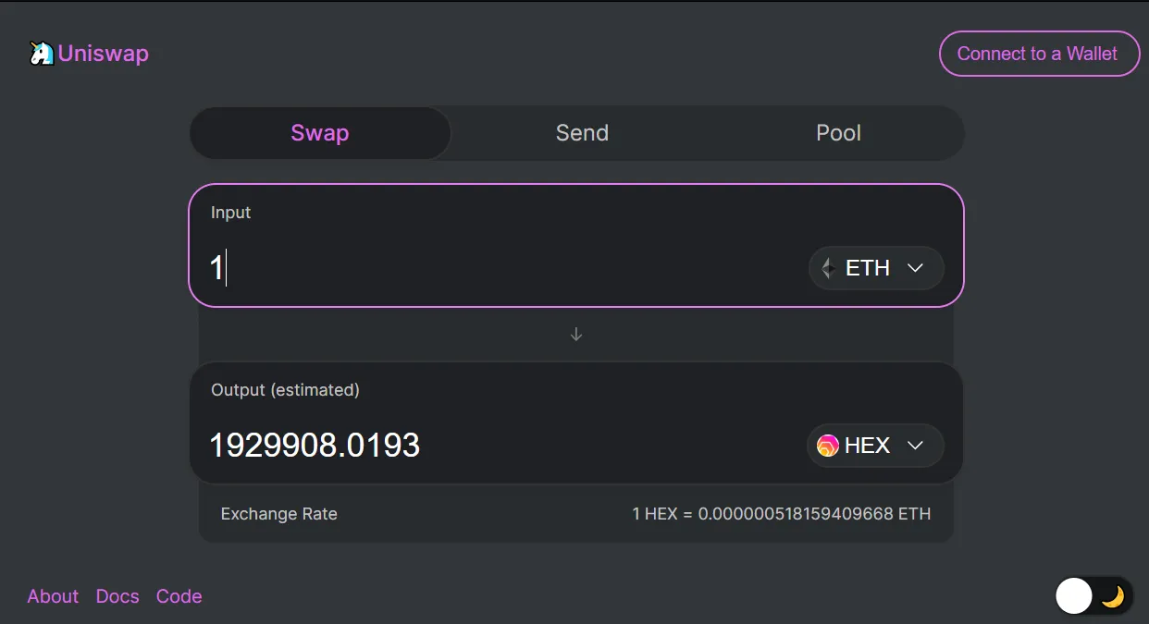Open the About link
The height and width of the screenshot is (624, 1149).
53,596
